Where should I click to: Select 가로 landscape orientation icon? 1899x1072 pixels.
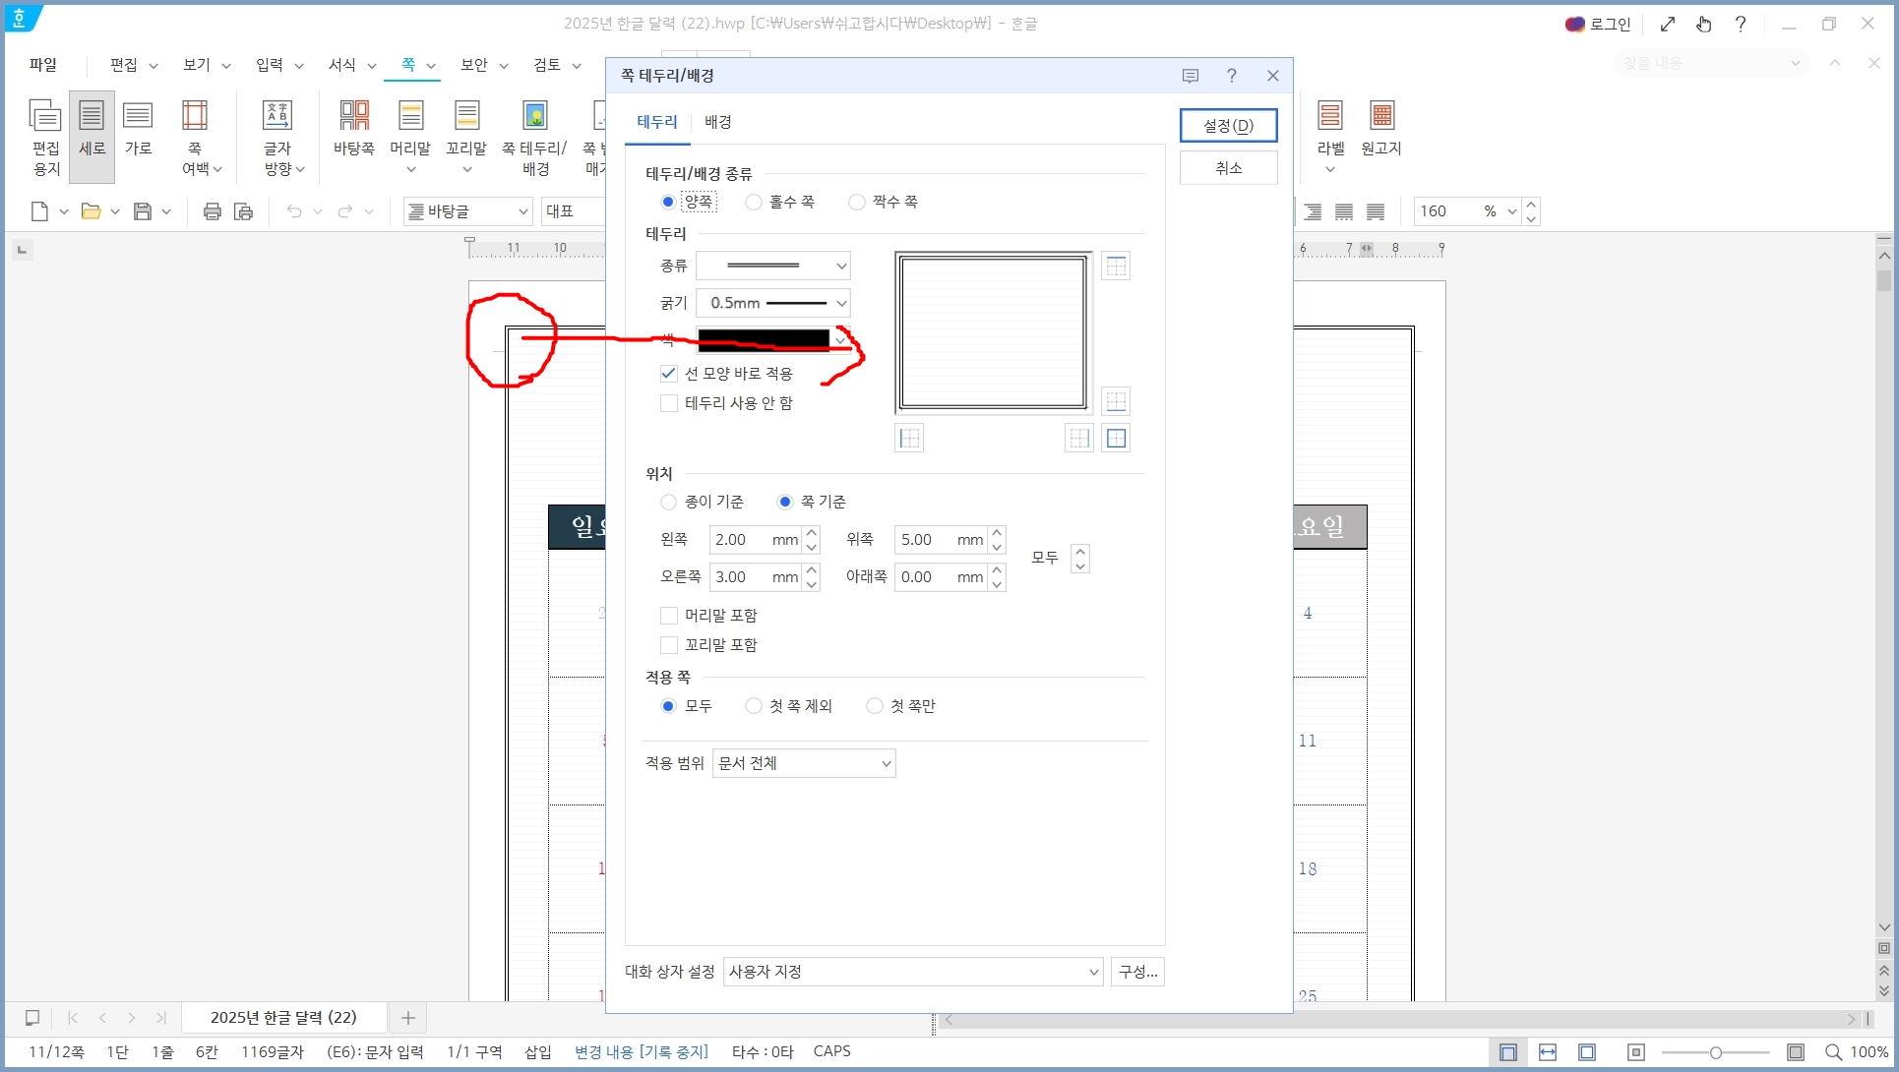pyautogui.click(x=138, y=128)
